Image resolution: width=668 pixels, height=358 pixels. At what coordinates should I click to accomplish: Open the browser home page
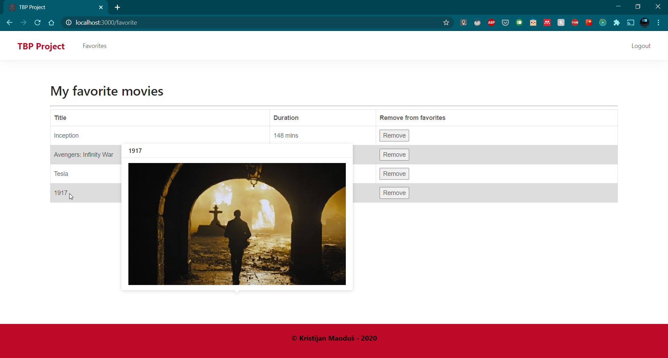[51, 23]
